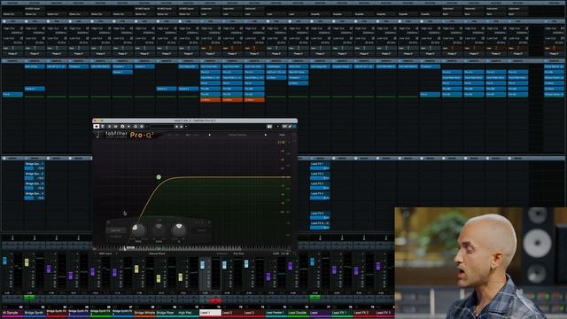Toggle the red record button on Lead 1
Viewport: 567px width, 319px height.
[215, 301]
